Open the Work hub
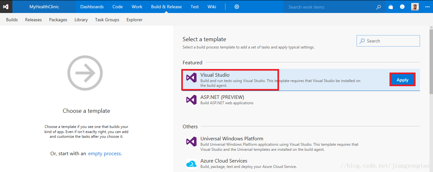 [x=137, y=7]
